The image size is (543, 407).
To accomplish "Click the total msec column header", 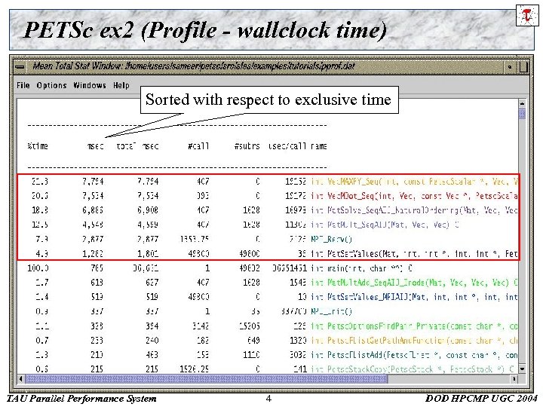I will click(137, 146).
